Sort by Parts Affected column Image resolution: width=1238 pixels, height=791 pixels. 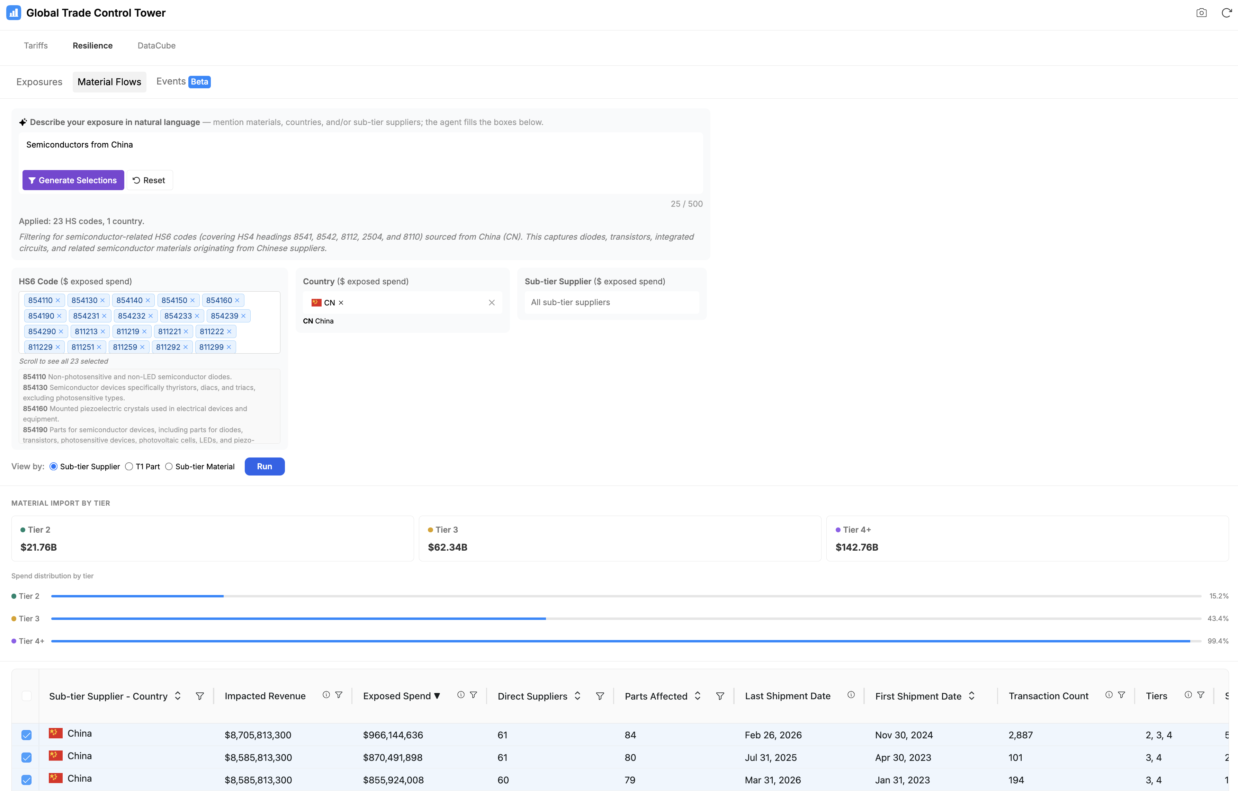(698, 696)
